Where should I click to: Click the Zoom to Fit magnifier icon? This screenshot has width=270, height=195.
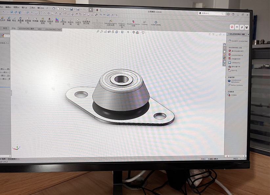(98, 31)
